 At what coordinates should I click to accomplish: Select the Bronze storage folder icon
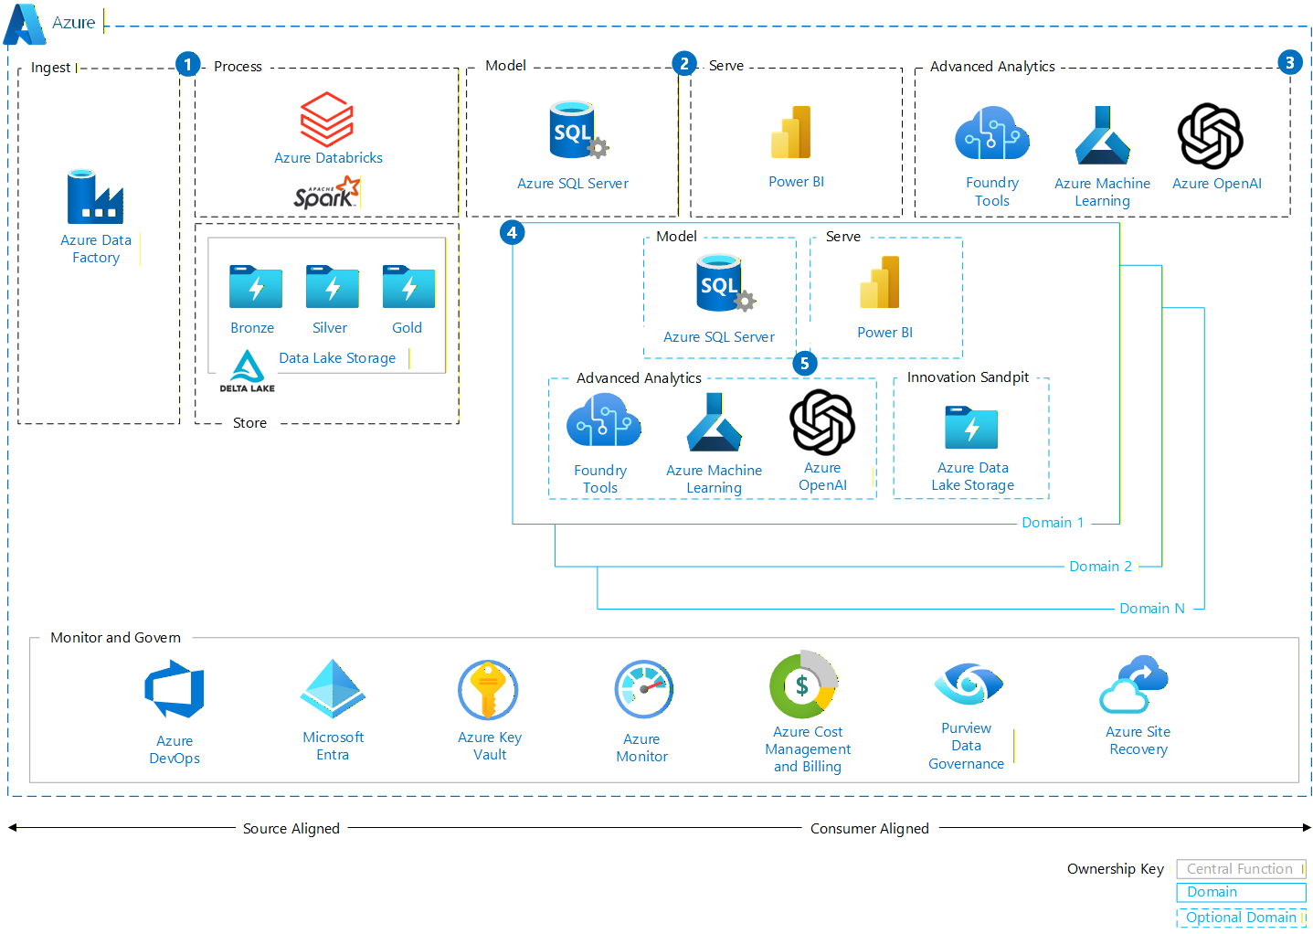coord(256,287)
